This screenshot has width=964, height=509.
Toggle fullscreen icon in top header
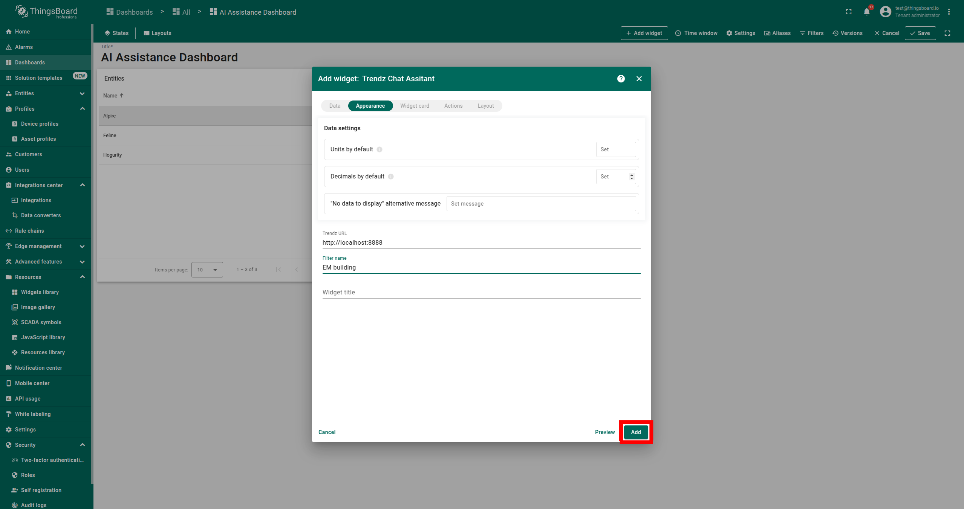click(x=849, y=12)
